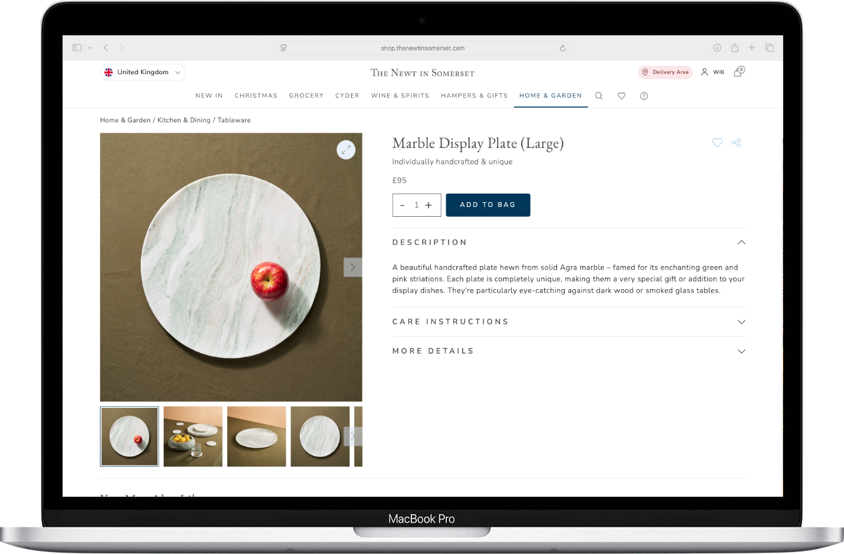Image resolution: width=844 pixels, height=554 pixels.
Task: Select the plain marble plate thumbnail
Action: click(320, 437)
